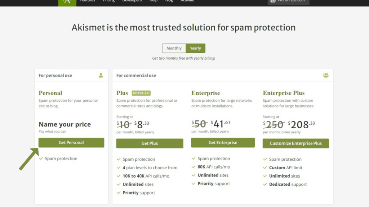The height and width of the screenshot is (207, 369).
Task: Click checkmark beside Personal Spam protection
Action: [41, 158]
